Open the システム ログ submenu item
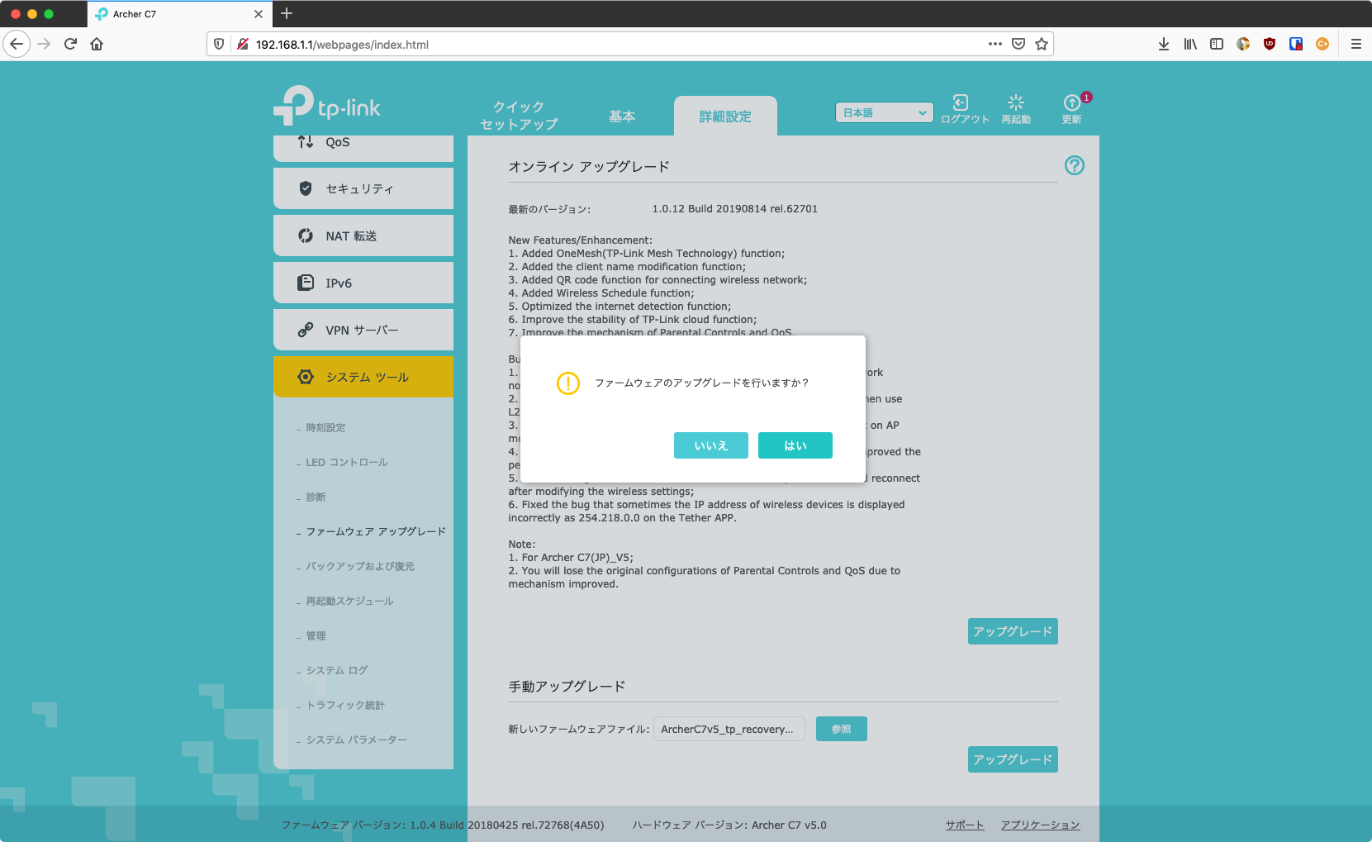Screen dimensions: 1372x842 tap(337, 671)
